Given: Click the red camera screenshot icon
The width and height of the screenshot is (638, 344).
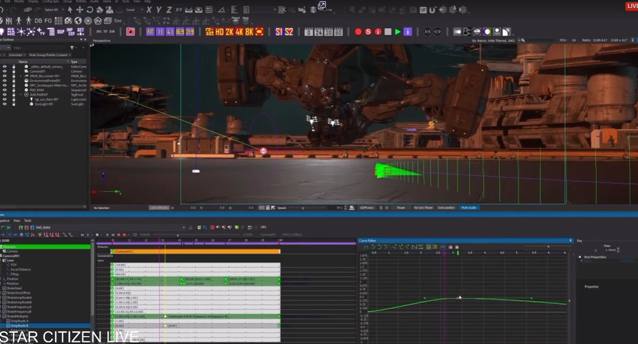Looking at the screenshot, I should (130, 32).
